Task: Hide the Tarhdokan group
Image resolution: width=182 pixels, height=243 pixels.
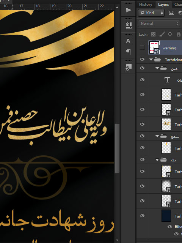Action: [x=142, y=59]
